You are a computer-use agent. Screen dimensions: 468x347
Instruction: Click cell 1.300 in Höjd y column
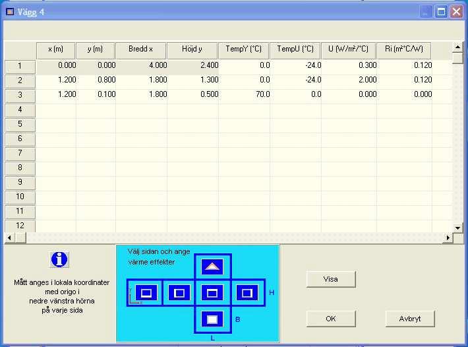[193, 81]
